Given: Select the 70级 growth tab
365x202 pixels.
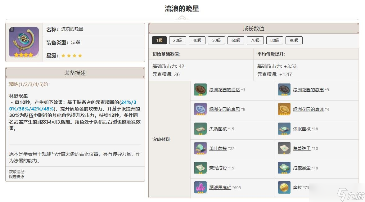Looking at the screenshot, I should [x=255, y=40].
